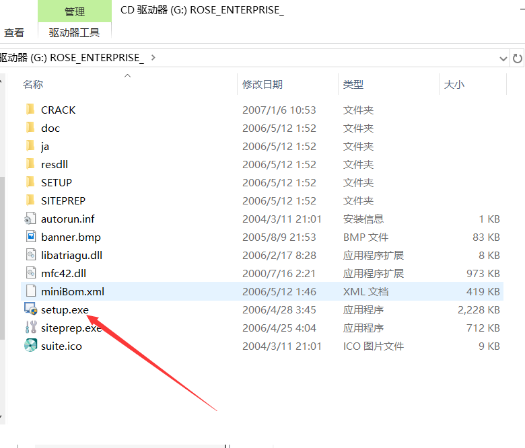Select the resdll folder icon
Image resolution: width=525 pixels, height=448 pixels.
tap(30, 164)
